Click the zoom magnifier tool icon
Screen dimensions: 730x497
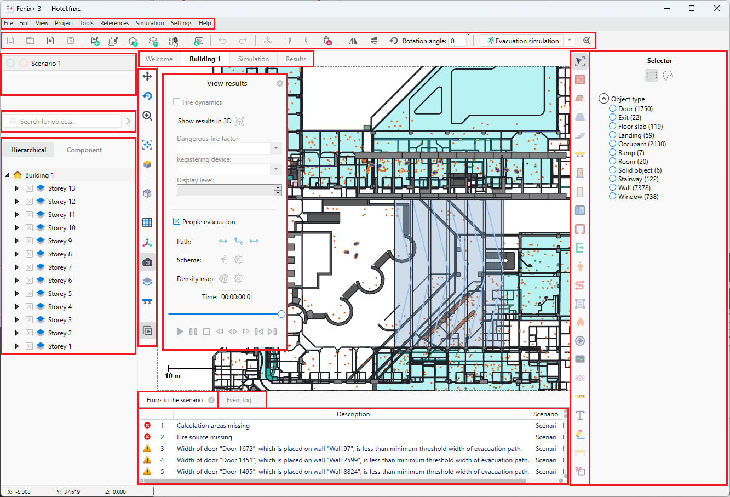147,116
